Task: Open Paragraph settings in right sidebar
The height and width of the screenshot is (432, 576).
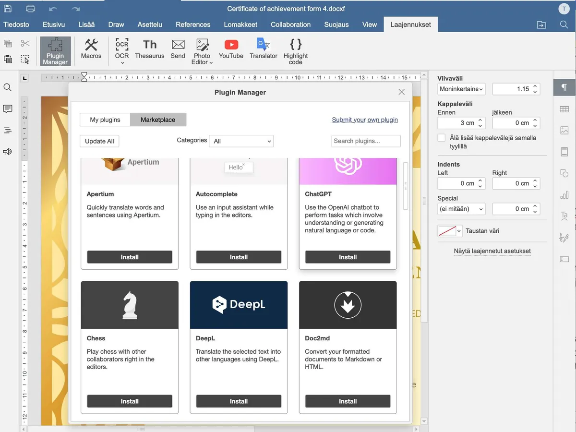Action: pyautogui.click(x=564, y=87)
